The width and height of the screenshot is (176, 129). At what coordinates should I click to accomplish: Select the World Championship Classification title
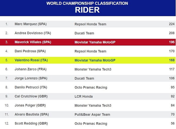point(87,3)
